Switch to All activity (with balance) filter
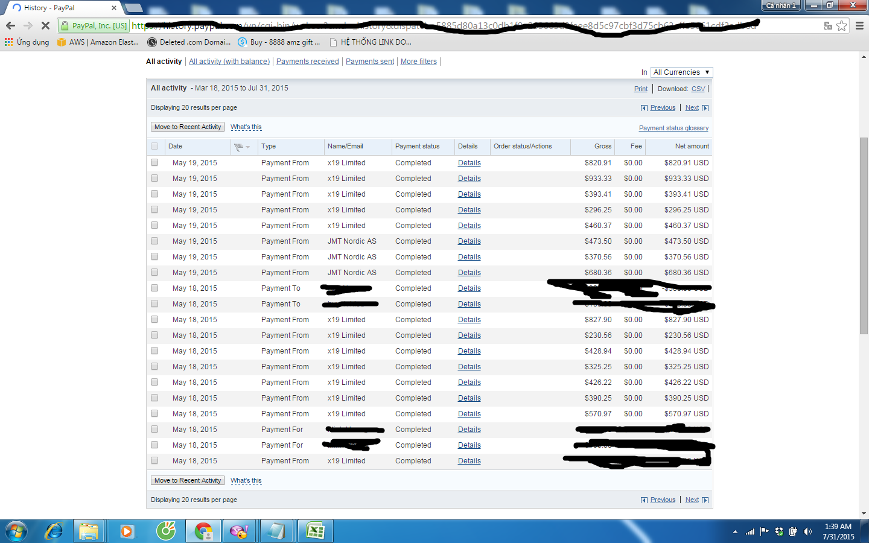Screen dimensions: 869x543 (229, 62)
